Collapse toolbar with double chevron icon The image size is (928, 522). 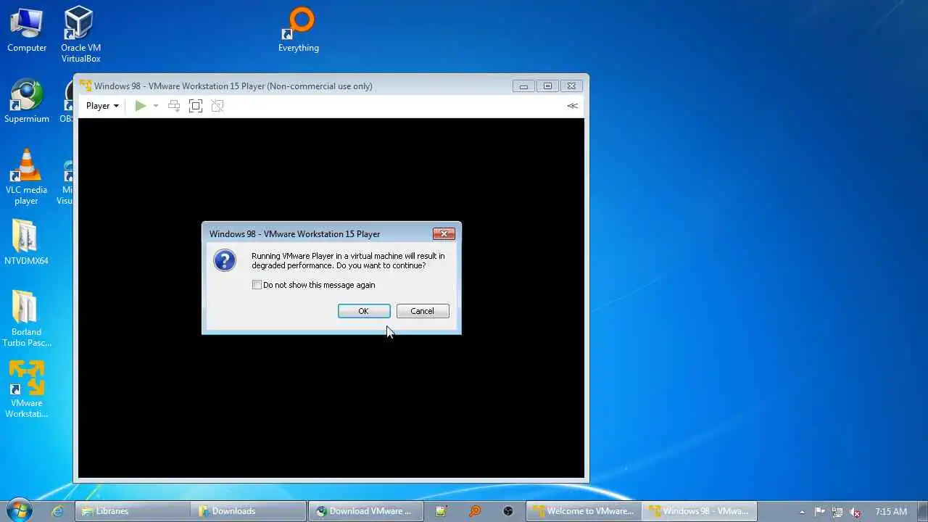tap(572, 106)
